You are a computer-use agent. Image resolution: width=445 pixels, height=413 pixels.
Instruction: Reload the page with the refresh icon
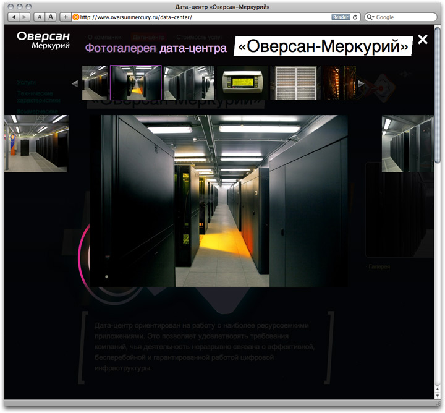pyautogui.click(x=355, y=17)
